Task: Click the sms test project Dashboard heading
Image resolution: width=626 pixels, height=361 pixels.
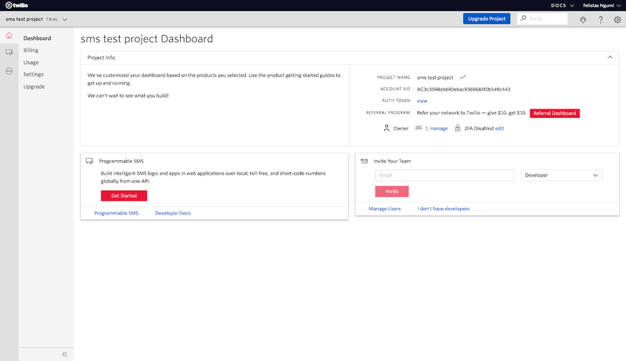Action: [147, 38]
